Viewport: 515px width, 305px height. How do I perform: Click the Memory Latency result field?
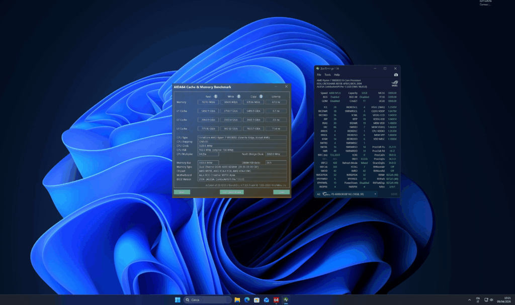pyautogui.click(x=276, y=102)
